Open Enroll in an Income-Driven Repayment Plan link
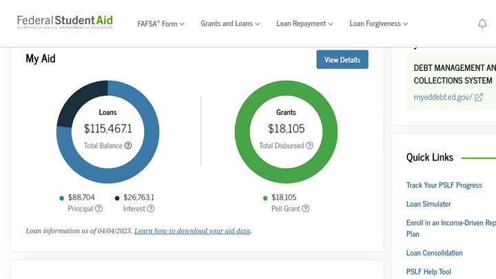496x279 pixels. [x=451, y=229]
